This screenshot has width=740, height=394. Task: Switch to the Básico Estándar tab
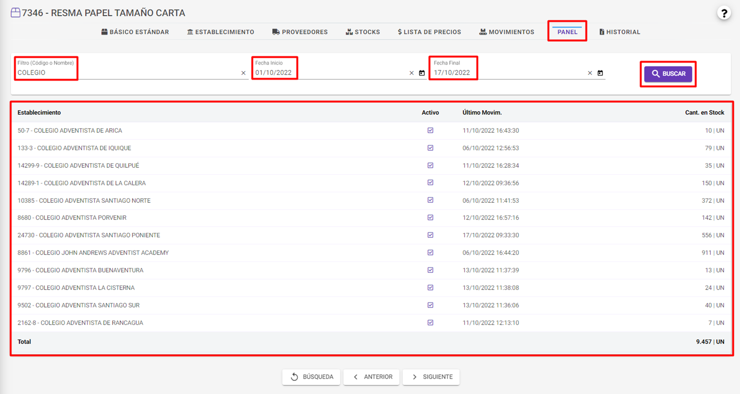[x=135, y=32]
